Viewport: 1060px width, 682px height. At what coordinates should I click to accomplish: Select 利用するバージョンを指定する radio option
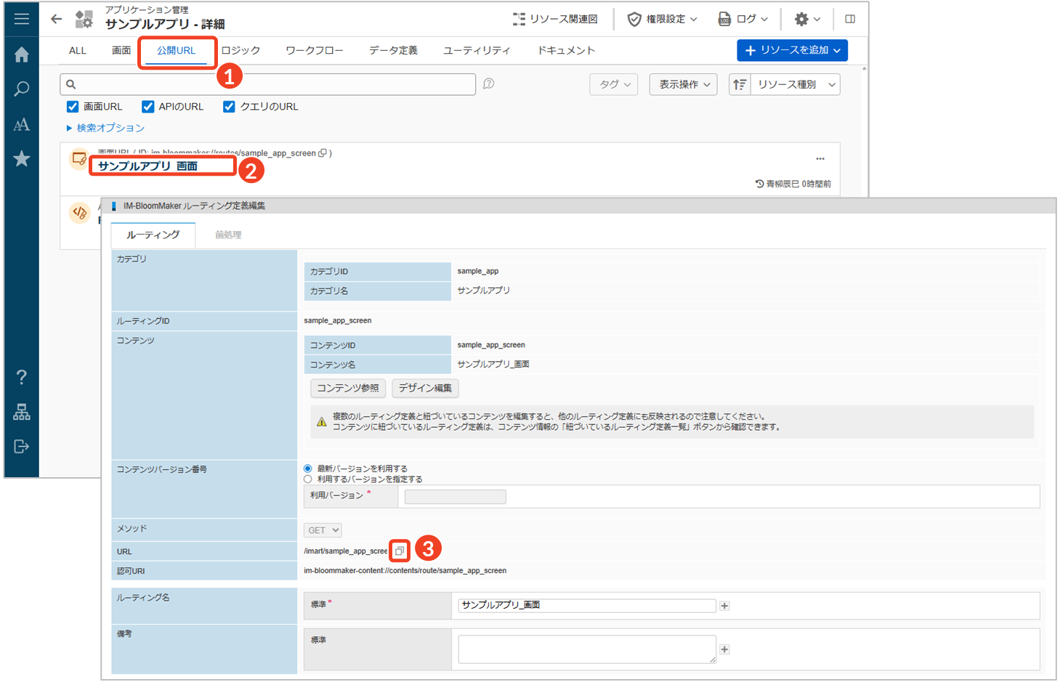tap(308, 479)
